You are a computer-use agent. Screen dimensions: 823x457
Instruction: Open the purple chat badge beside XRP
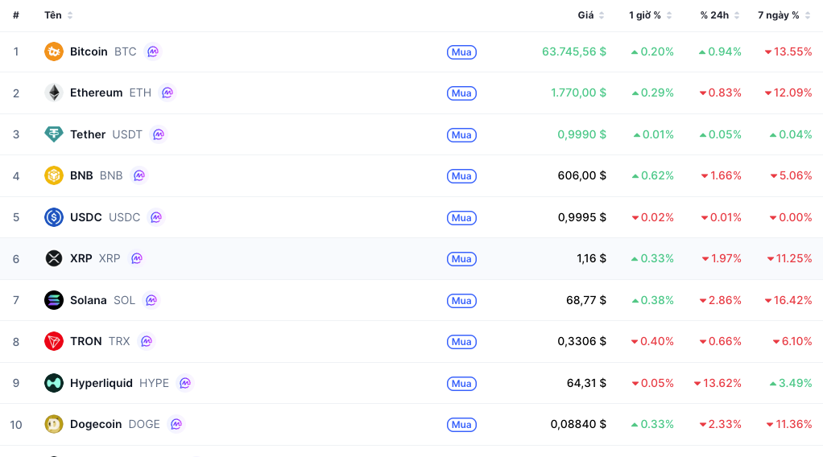coord(136,258)
